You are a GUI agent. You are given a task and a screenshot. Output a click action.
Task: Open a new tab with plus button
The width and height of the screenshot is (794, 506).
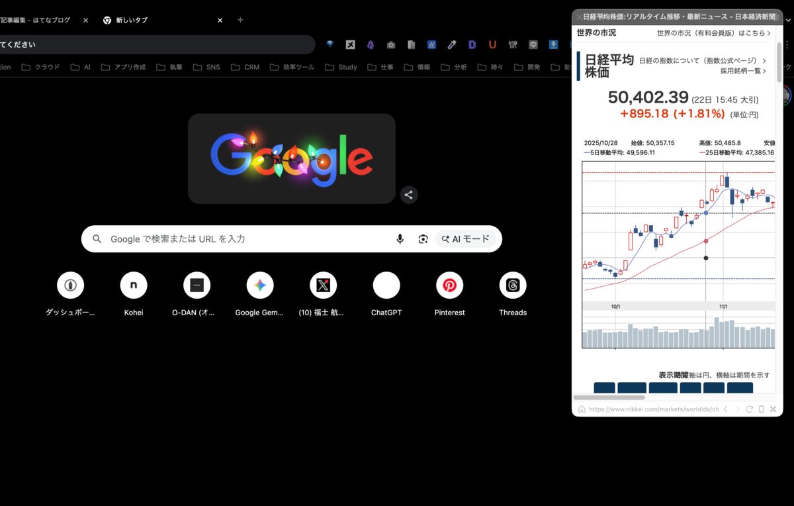[240, 20]
